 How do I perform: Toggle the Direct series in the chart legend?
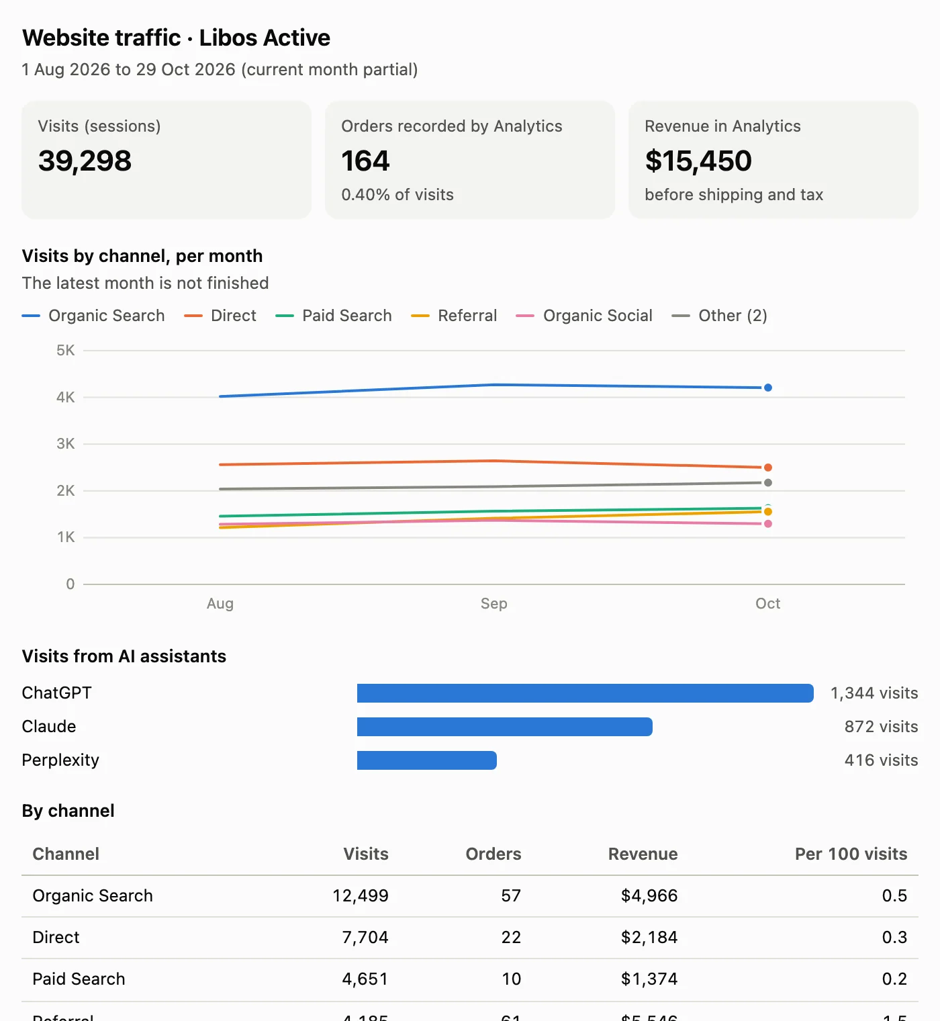(220, 316)
